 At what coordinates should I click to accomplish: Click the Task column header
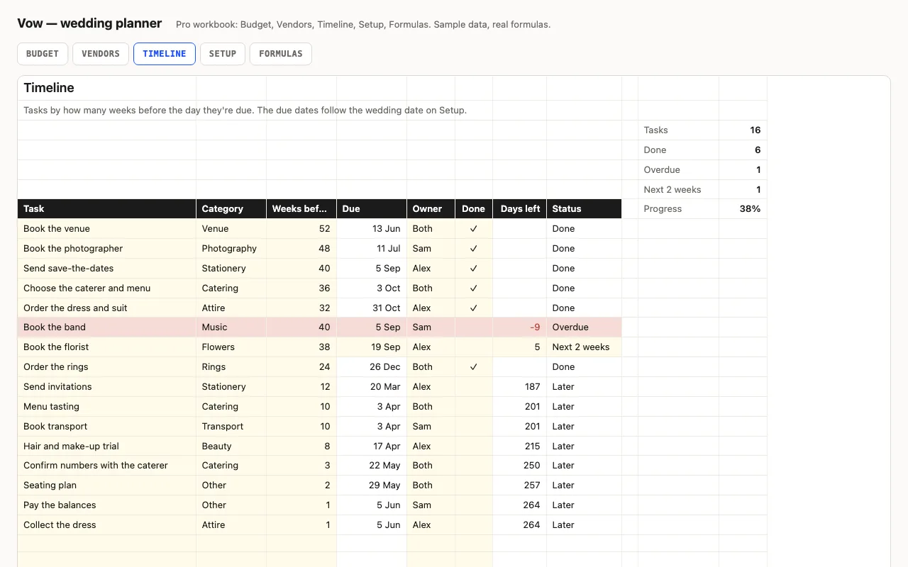tap(106, 209)
